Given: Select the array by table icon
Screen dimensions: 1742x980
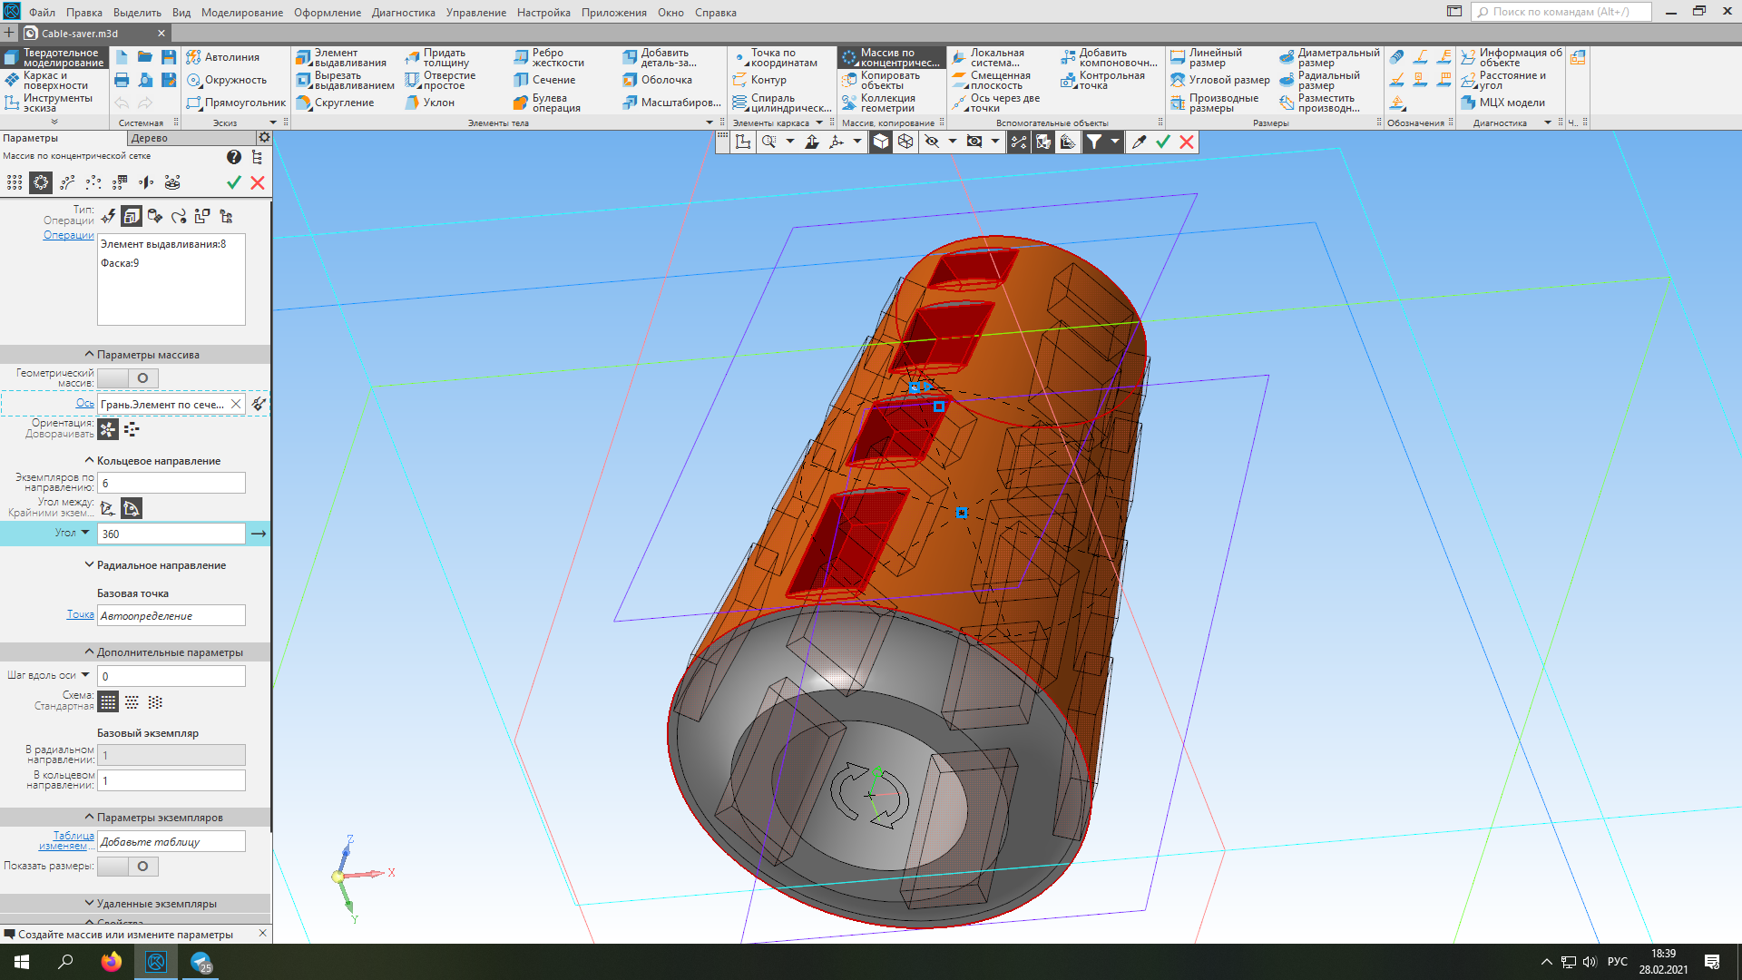Looking at the screenshot, I should (x=120, y=182).
